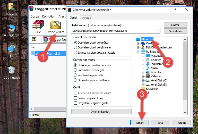Click WinRAR file list scroll-left arrow
This screenshot has height=134, width=198.
click(31, 108)
